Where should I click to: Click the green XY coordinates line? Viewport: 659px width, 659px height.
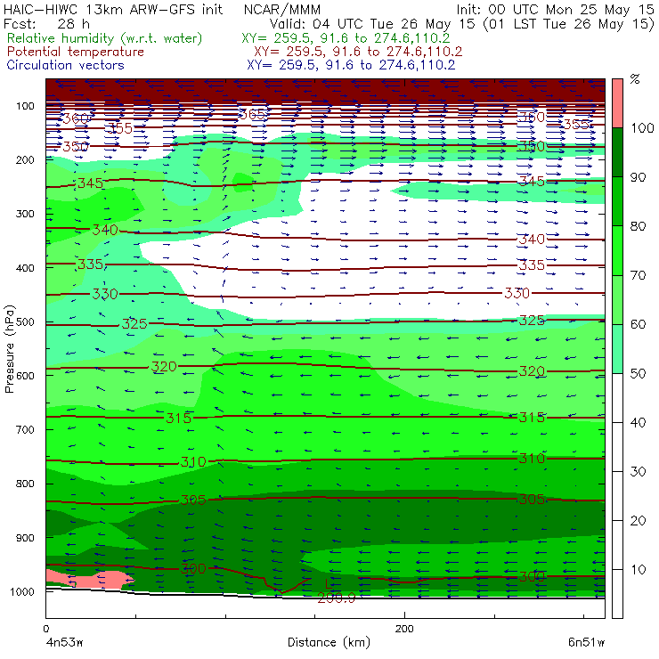click(346, 38)
